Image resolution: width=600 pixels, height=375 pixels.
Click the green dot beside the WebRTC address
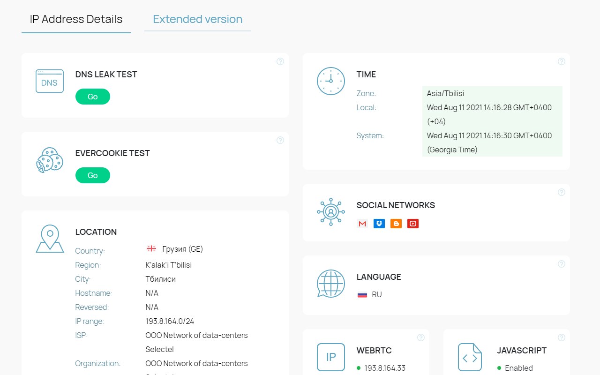pyautogui.click(x=359, y=368)
